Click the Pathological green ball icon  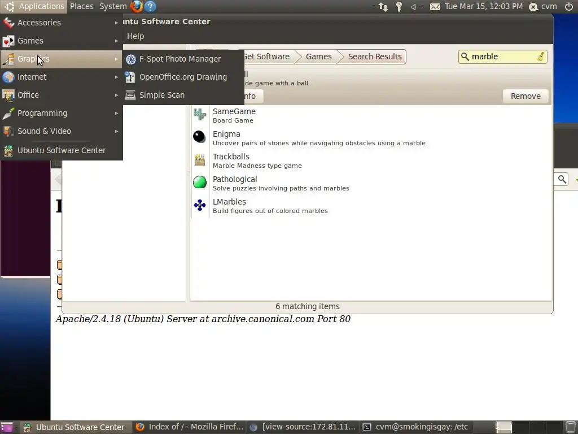click(x=200, y=183)
